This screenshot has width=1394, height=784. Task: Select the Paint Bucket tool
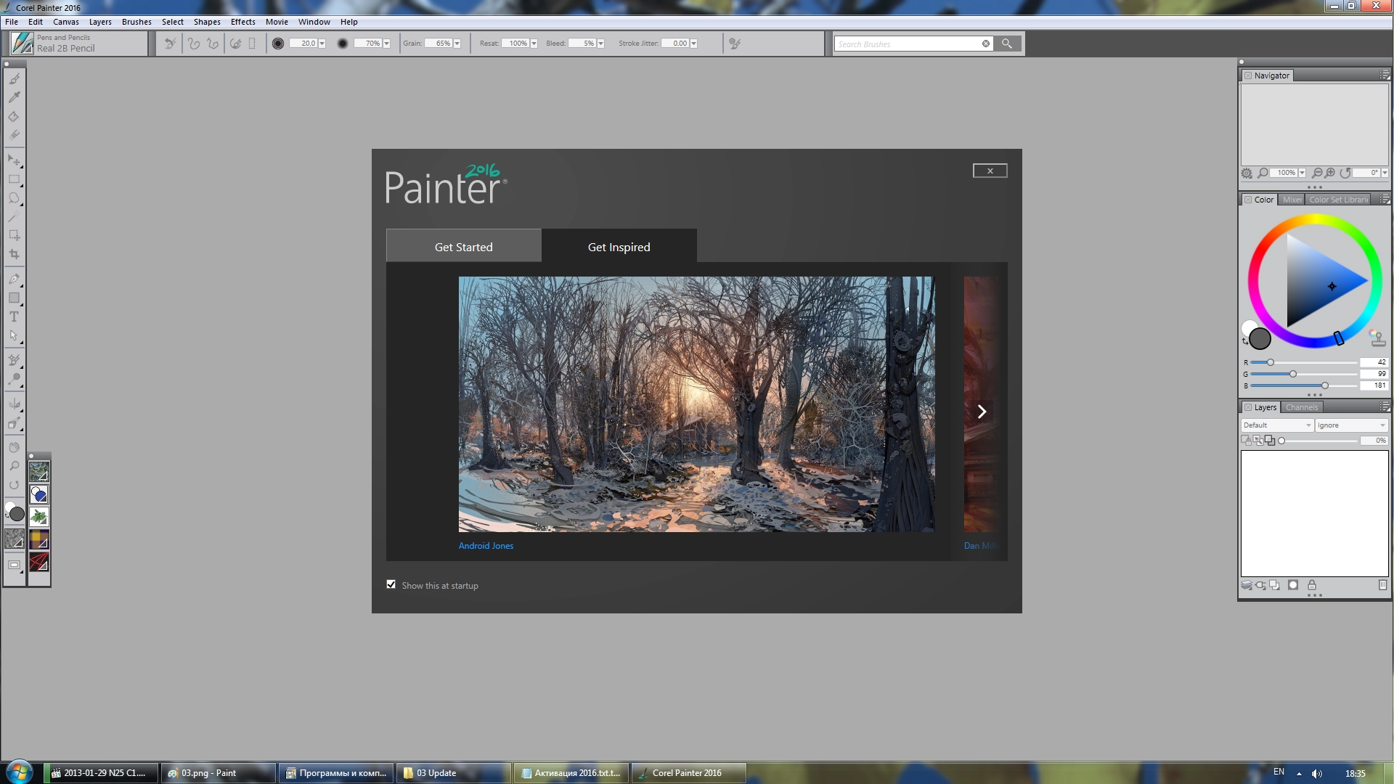(x=14, y=116)
